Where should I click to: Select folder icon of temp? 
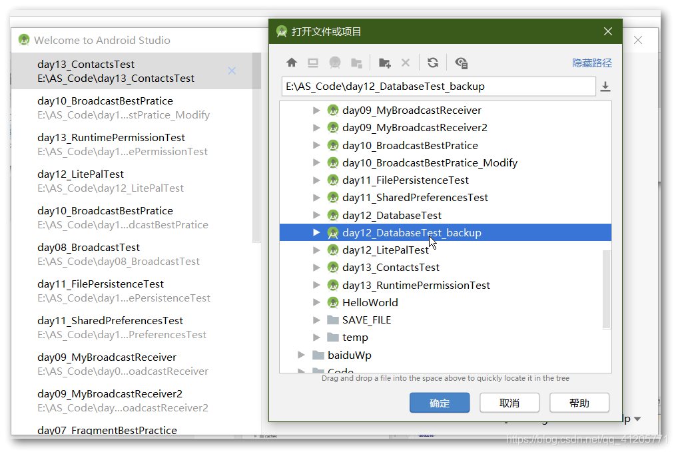(333, 338)
